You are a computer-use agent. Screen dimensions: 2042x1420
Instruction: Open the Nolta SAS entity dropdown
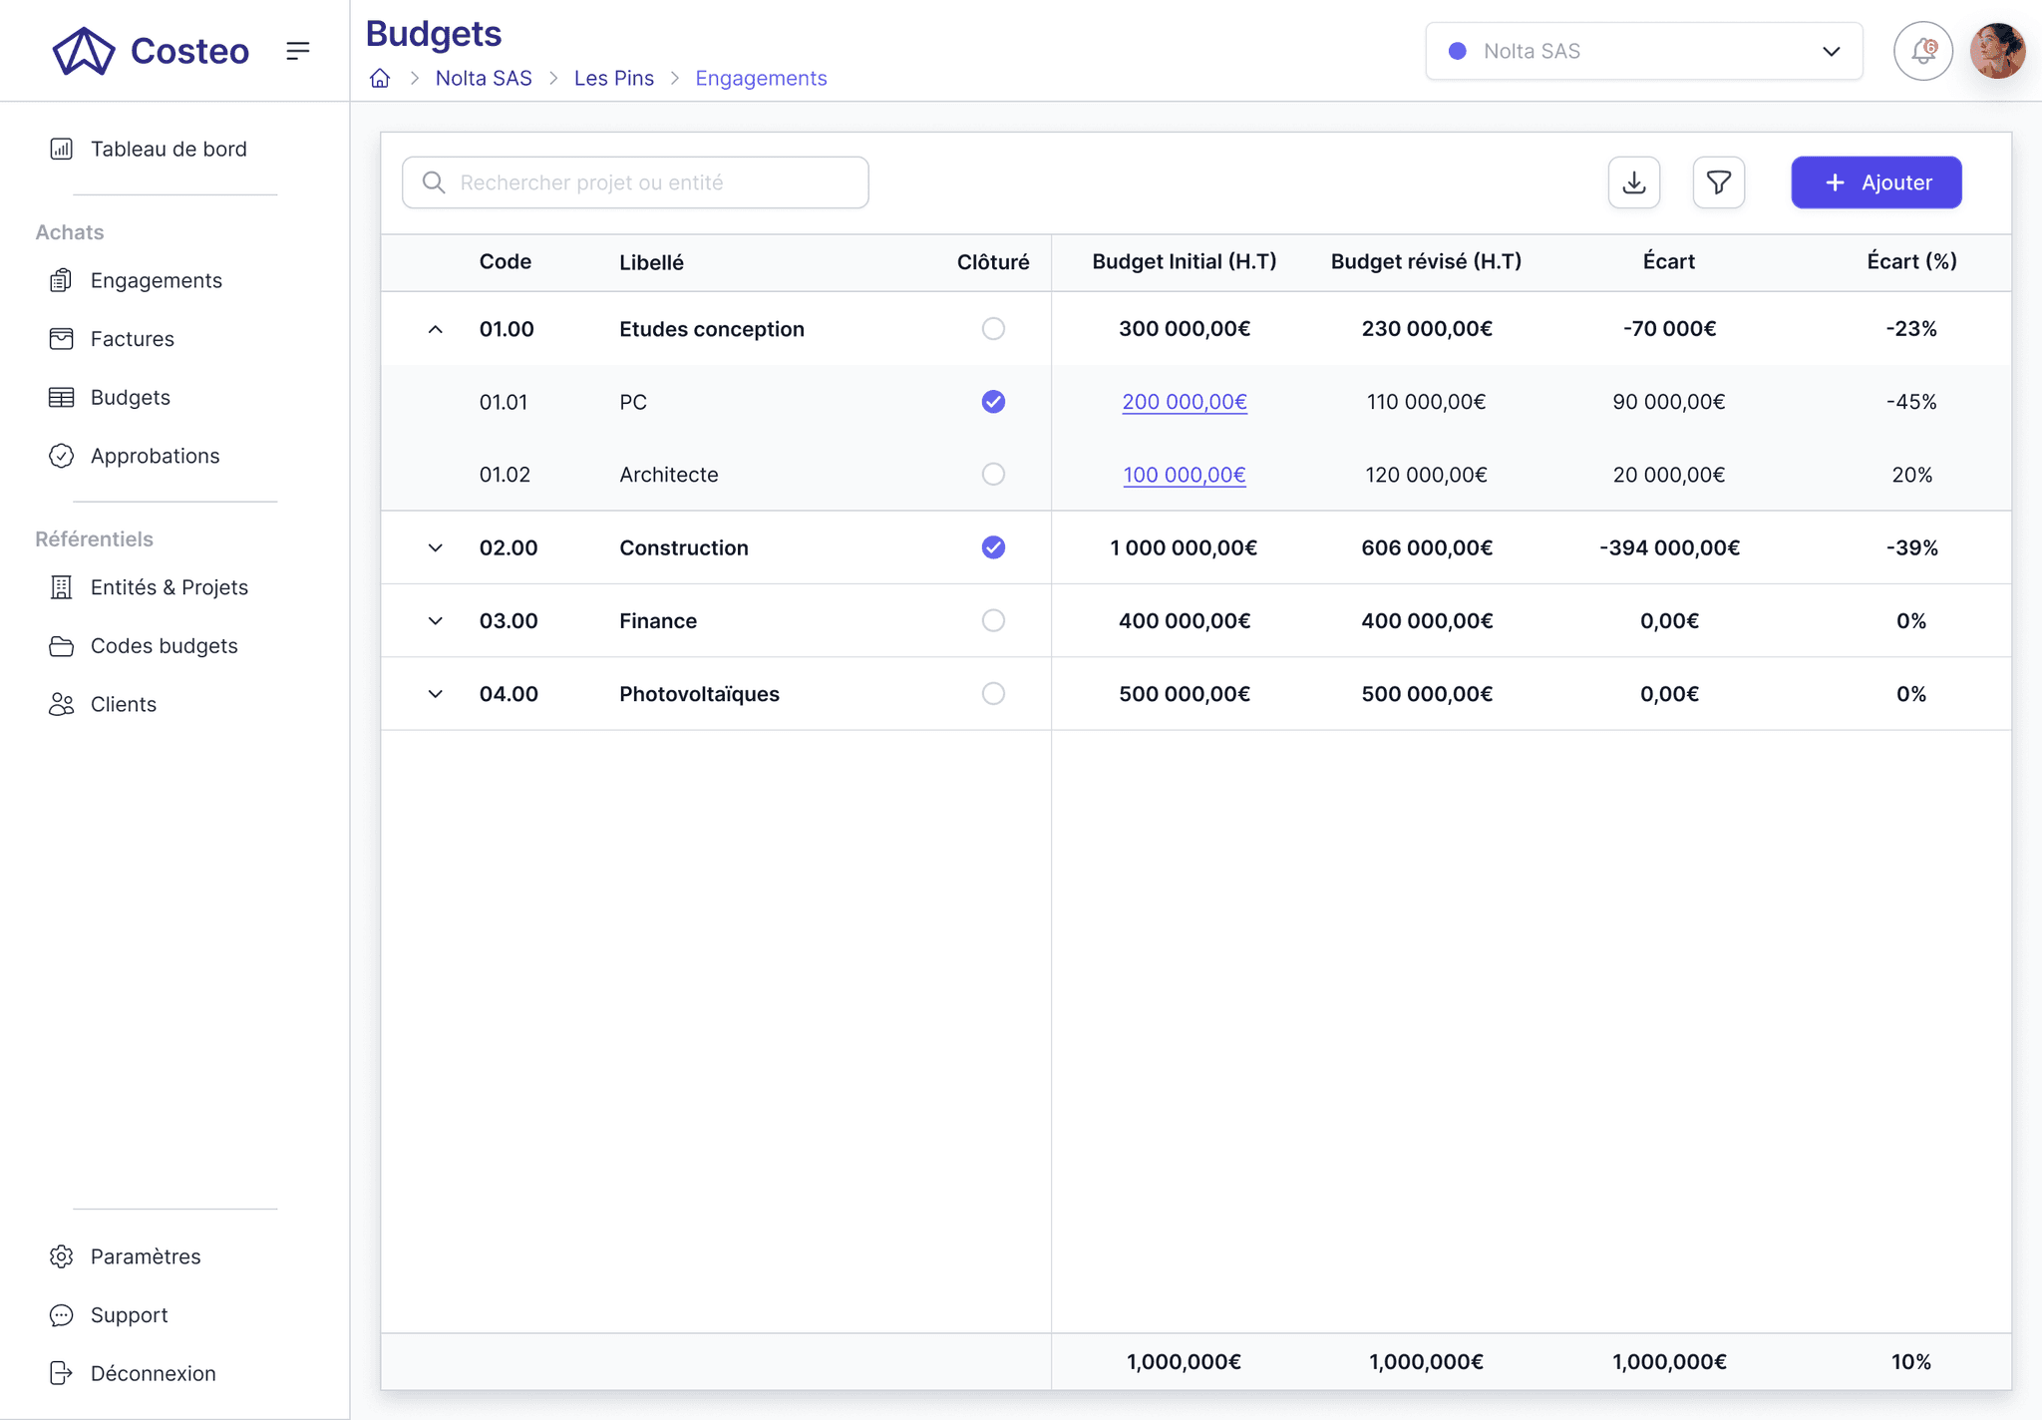tap(1643, 51)
